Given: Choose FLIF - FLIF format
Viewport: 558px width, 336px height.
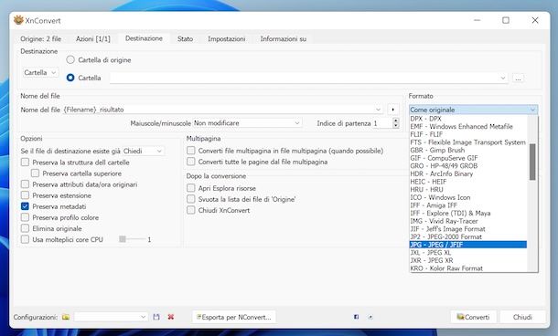Looking at the screenshot, I should (x=468, y=134).
